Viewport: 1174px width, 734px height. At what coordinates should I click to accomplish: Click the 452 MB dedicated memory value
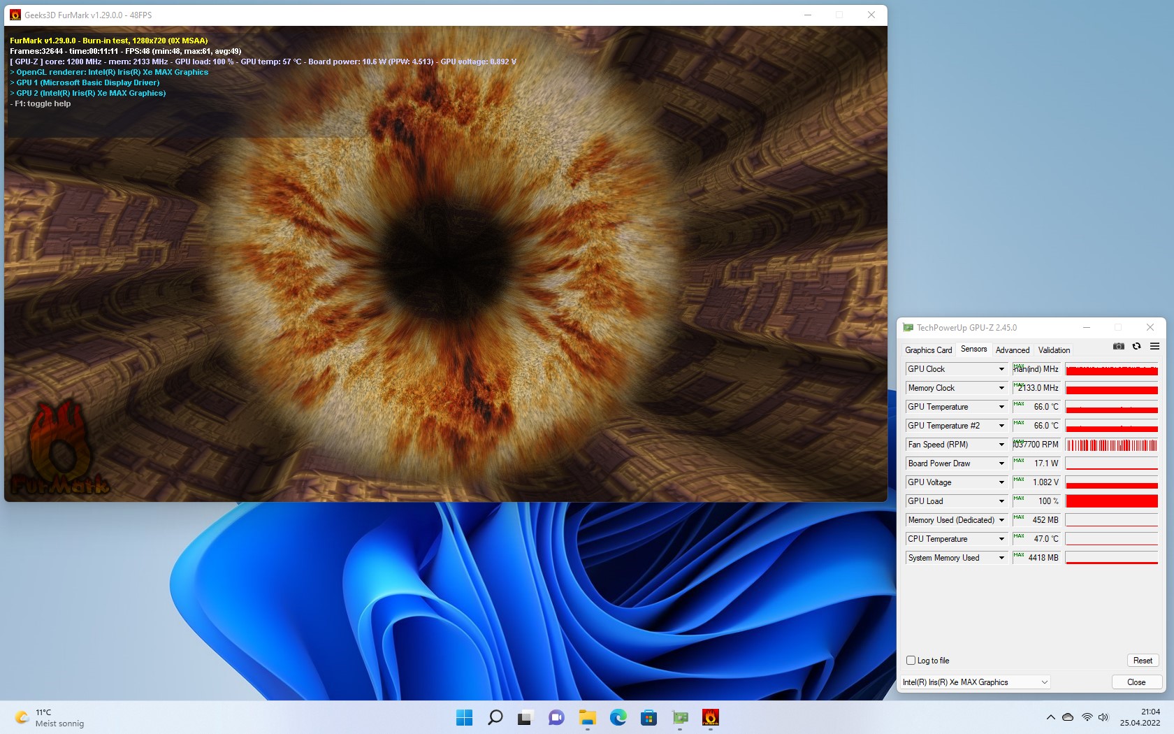coord(1036,520)
